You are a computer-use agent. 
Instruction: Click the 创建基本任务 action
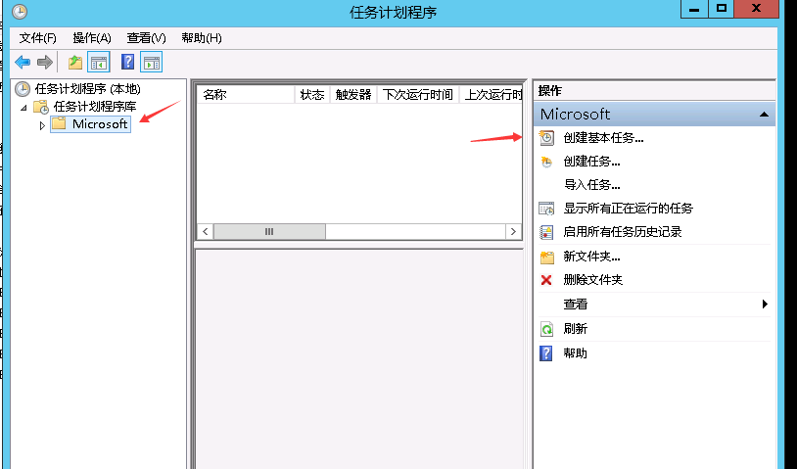(x=603, y=138)
